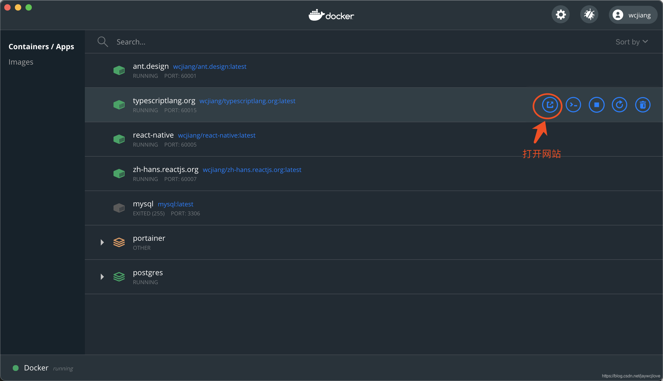663x381 pixels.
Task: Delete the typescriptlang.org container
Action: [643, 105]
